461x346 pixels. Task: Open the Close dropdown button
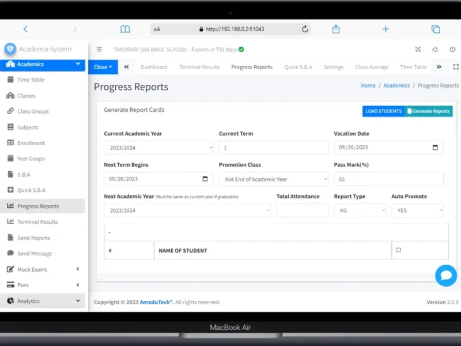click(x=103, y=67)
